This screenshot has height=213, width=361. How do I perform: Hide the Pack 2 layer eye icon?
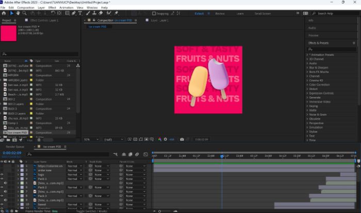click(2, 187)
